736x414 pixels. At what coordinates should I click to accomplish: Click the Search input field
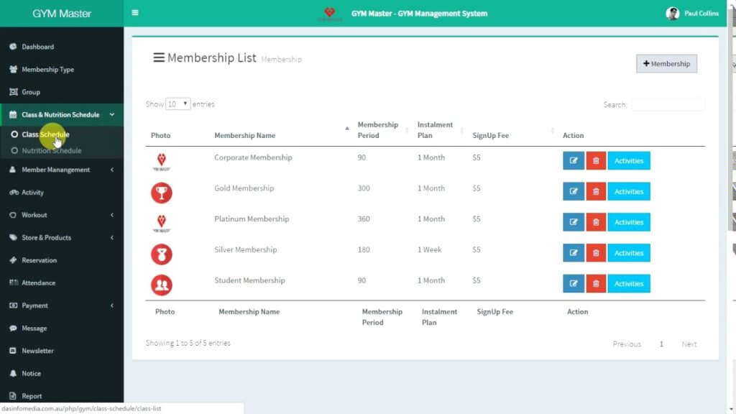click(x=668, y=104)
